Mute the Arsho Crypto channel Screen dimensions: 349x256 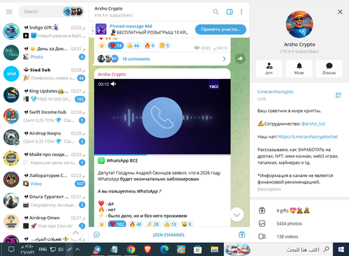[x=299, y=68]
